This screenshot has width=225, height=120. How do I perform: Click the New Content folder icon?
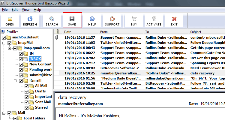(x=26, y=64)
